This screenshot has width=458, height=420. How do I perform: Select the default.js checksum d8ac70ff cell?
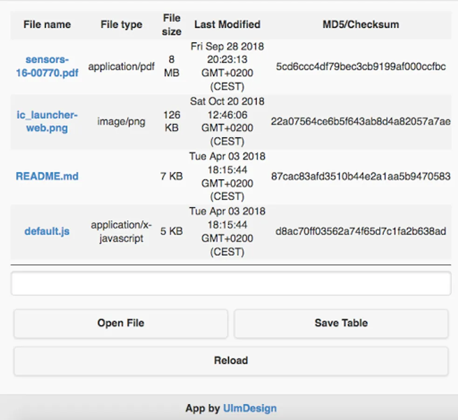(x=361, y=231)
